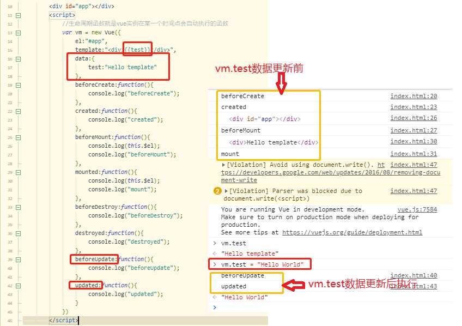Place cursor on console.log("beforeUpdate") line

[134, 268]
